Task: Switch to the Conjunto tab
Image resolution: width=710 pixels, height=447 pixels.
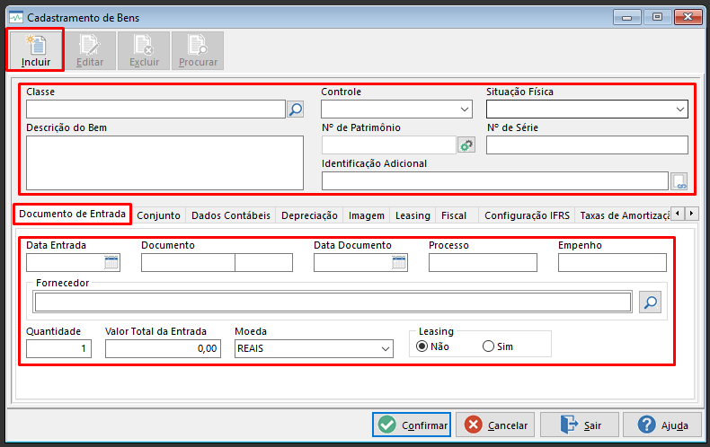Action: coord(158,215)
